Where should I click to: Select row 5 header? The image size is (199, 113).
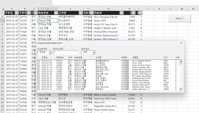[x=2, y=28]
